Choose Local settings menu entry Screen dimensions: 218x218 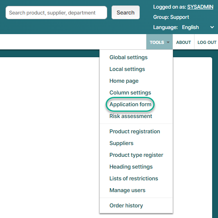tap(127, 69)
